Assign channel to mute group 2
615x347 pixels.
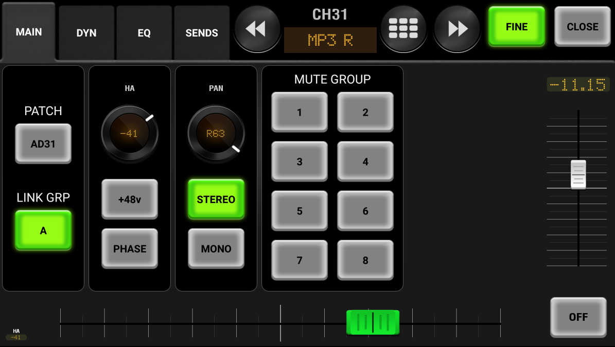click(x=365, y=112)
